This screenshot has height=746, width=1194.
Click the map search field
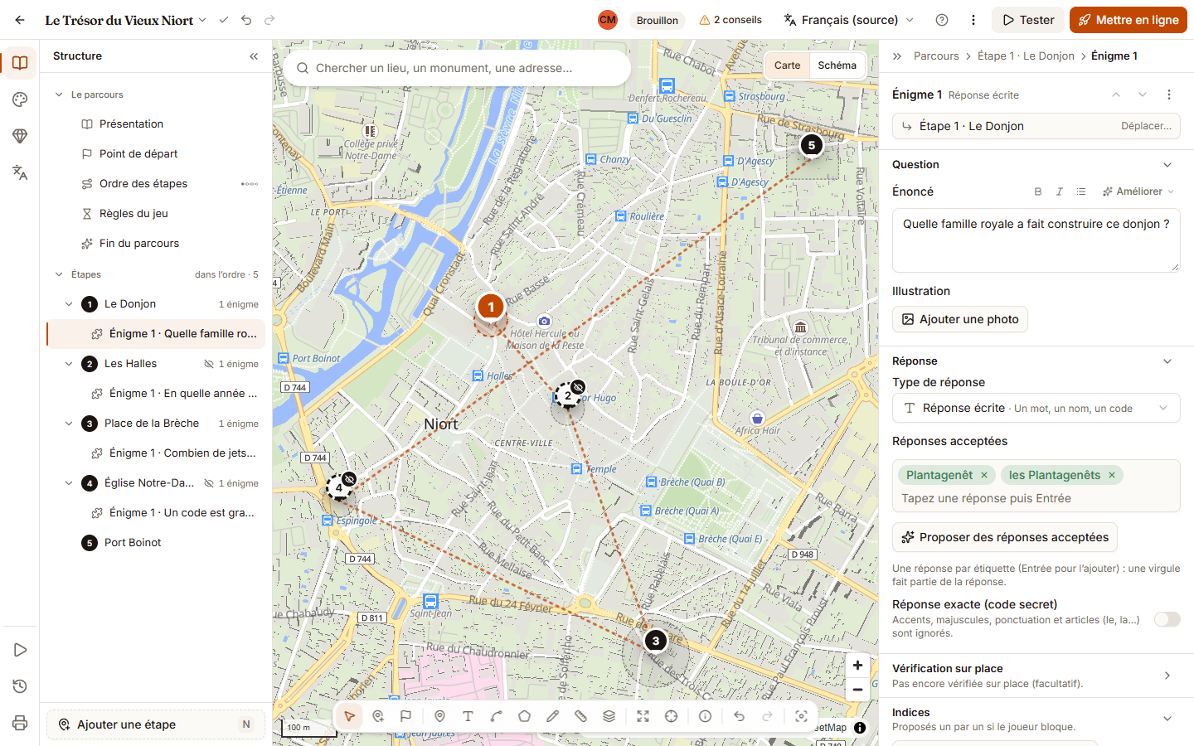(x=456, y=68)
